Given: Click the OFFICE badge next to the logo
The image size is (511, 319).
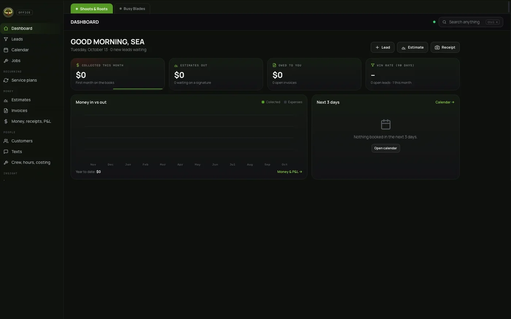Looking at the screenshot, I should (x=24, y=12).
